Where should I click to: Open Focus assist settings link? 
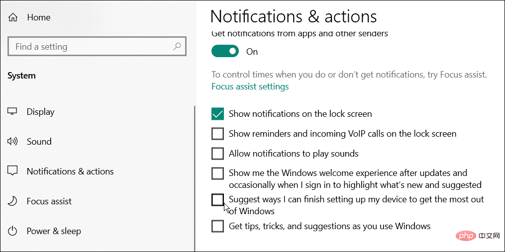(250, 86)
